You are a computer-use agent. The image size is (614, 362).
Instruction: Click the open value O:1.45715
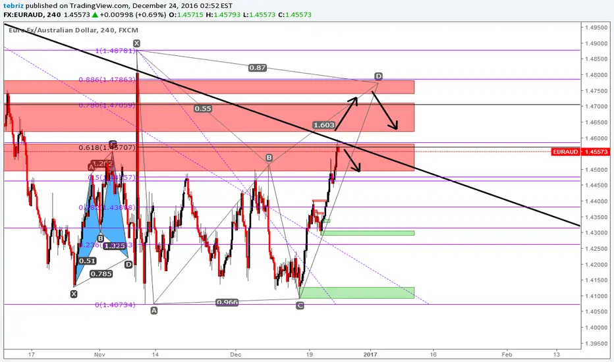186,15
